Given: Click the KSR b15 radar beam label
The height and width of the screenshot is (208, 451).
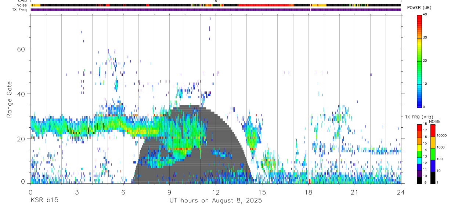Looking at the screenshot, I should pyautogui.click(x=44, y=200).
